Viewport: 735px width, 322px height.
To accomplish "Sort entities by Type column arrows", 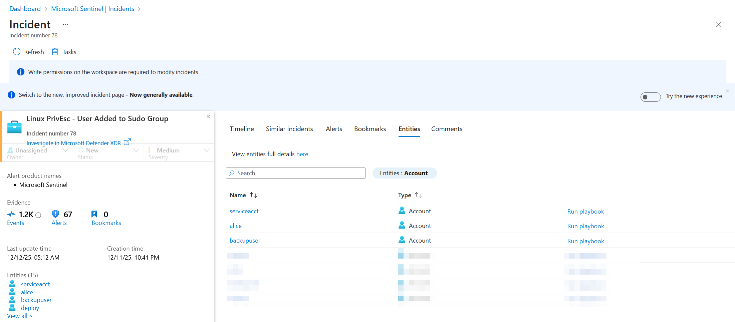I will [x=419, y=195].
